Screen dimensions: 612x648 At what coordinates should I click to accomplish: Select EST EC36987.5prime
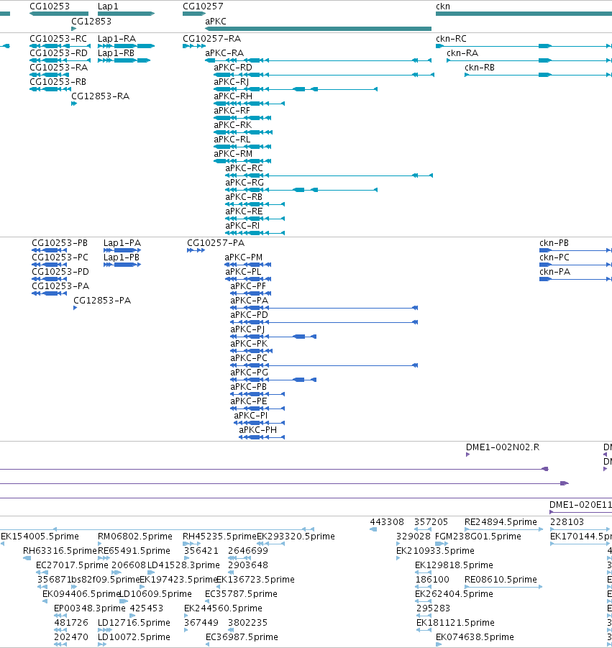pyautogui.click(x=242, y=636)
